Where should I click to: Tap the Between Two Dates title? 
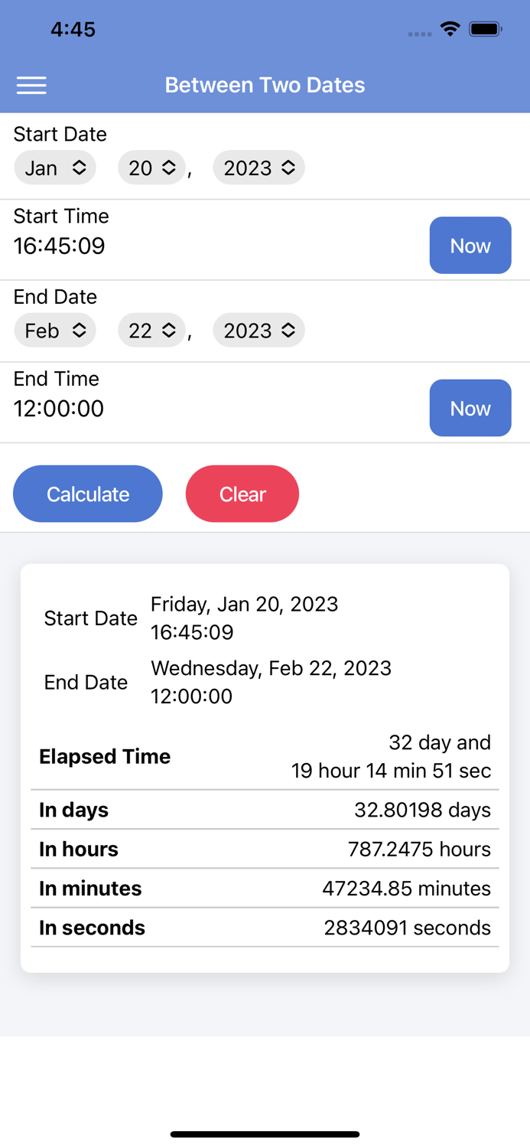[x=265, y=85]
